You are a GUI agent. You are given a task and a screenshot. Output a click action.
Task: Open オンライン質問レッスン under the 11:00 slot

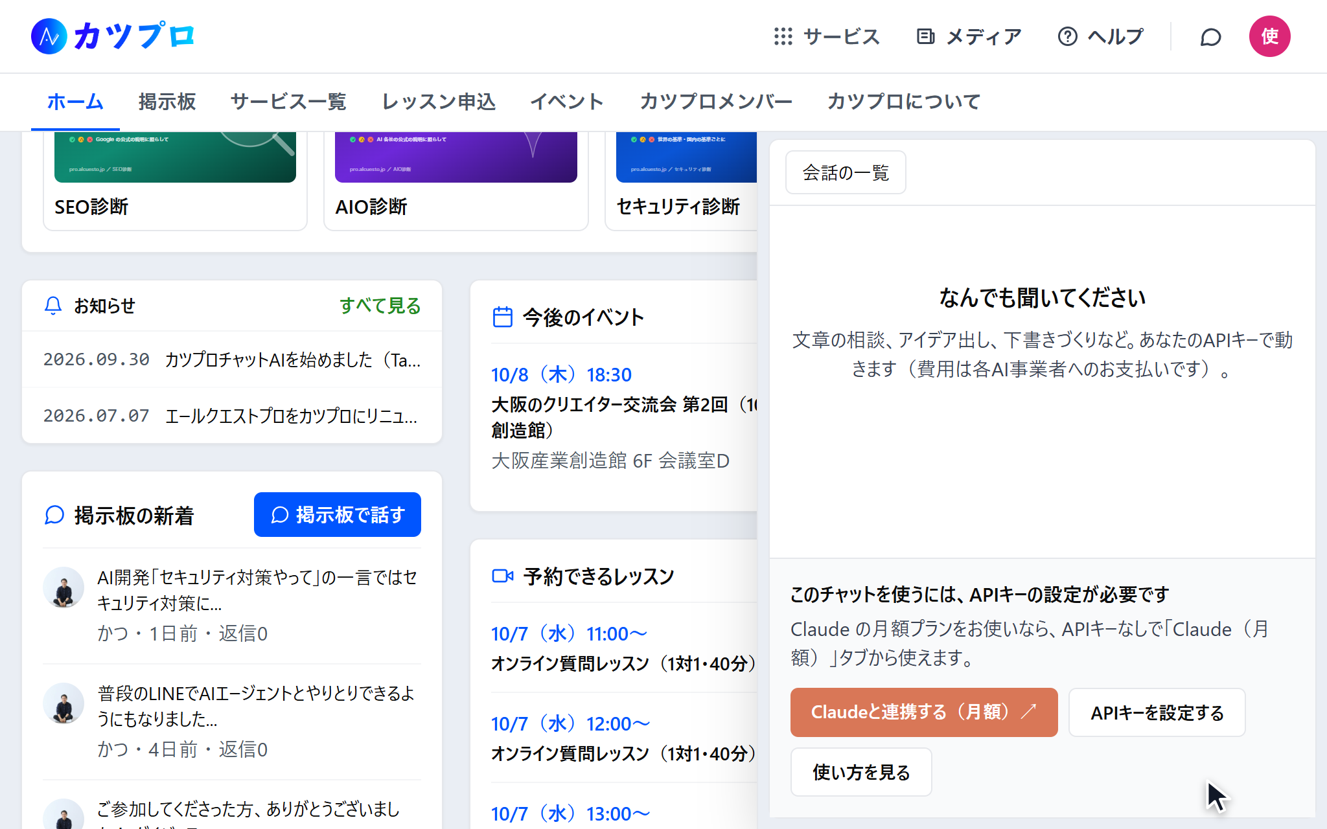624,663
